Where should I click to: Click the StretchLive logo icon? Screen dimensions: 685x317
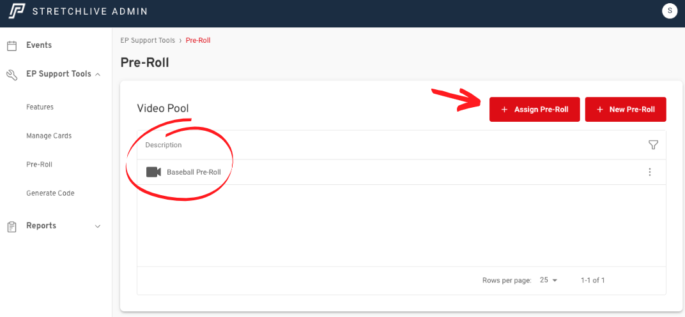pos(17,11)
